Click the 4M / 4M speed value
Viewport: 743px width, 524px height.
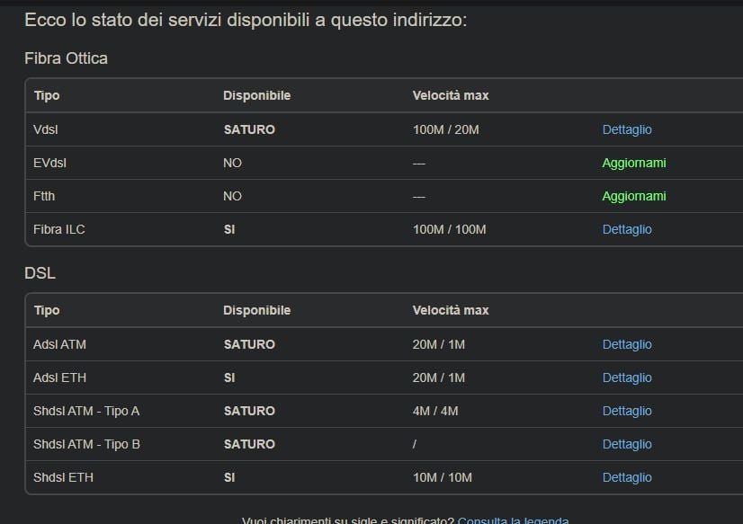[435, 411]
